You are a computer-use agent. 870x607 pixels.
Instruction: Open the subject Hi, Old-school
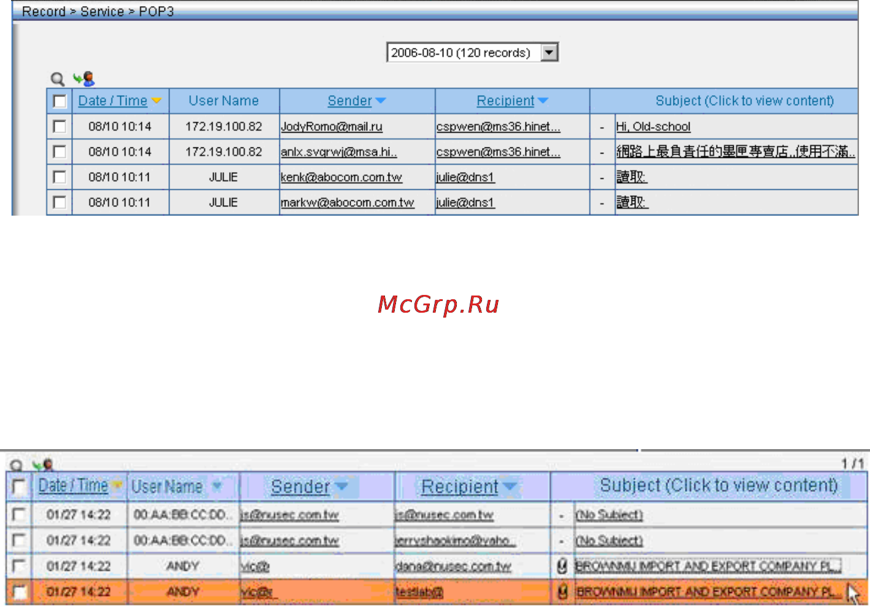653,127
